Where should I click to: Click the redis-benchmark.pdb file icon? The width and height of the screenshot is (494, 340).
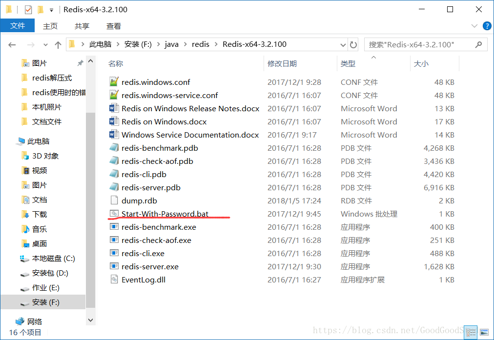(x=114, y=148)
